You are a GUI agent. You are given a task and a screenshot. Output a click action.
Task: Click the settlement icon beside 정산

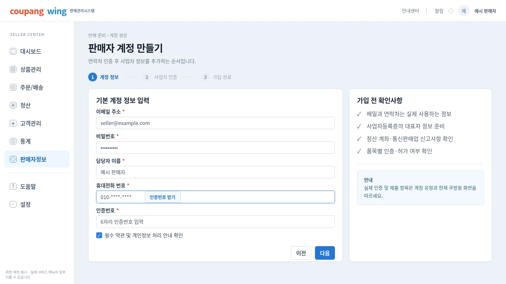pyautogui.click(x=13, y=105)
